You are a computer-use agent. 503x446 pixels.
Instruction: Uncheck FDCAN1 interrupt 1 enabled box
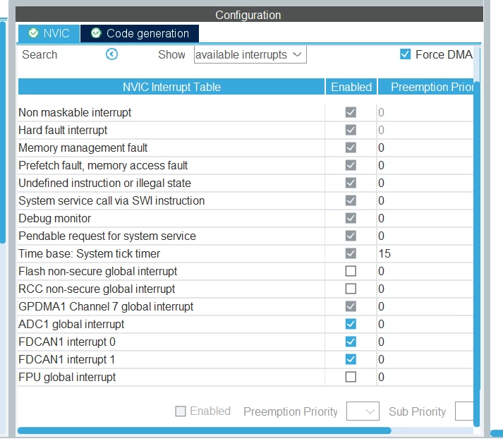tap(351, 359)
